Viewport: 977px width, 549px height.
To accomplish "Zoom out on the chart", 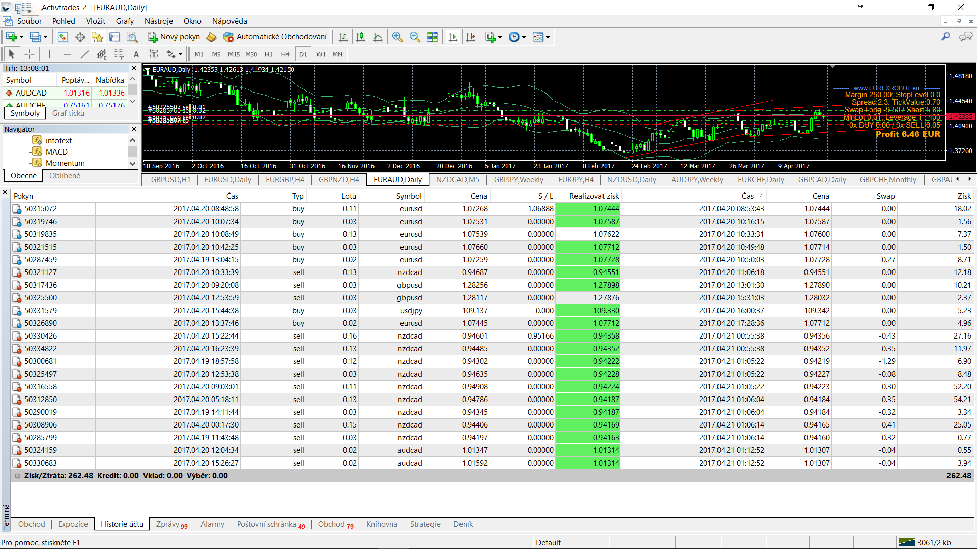I will tap(415, 37).
